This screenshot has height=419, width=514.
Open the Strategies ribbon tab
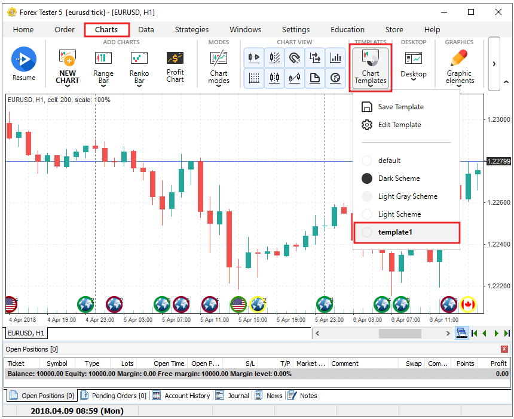pos(191,29)
